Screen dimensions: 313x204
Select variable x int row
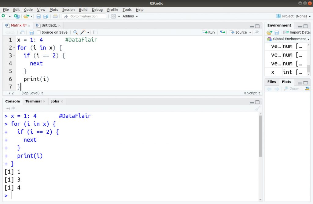pos(286,72)
